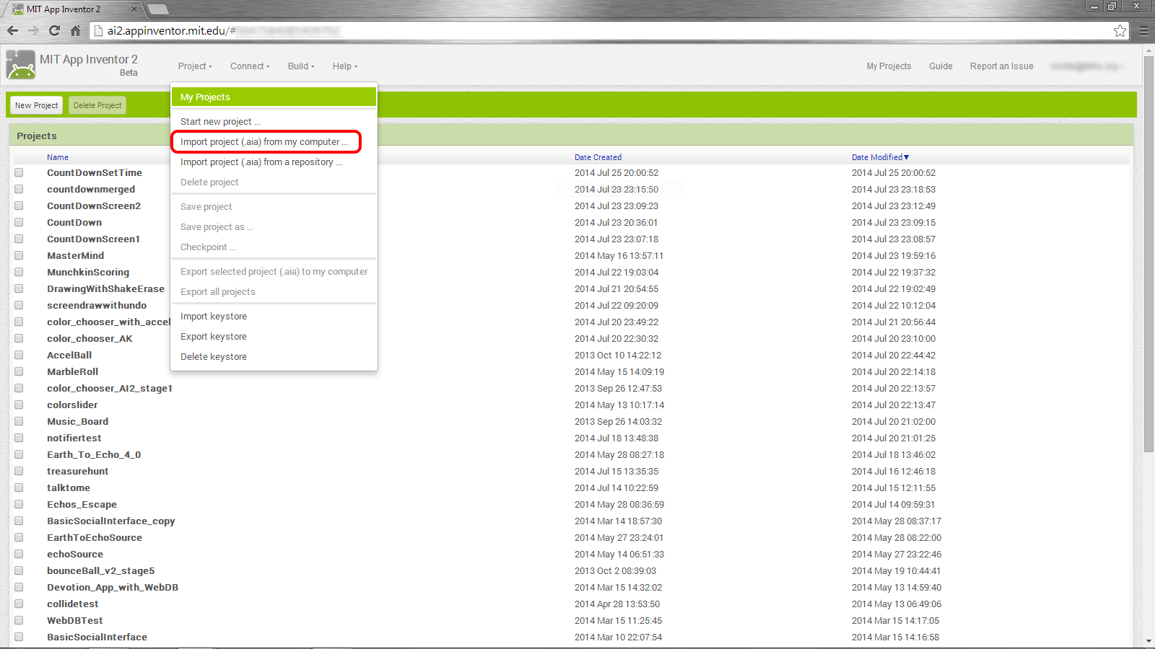Open My Projects link in header
The height and width of the screenshot is (649, 1155).
tap(889, 66)
